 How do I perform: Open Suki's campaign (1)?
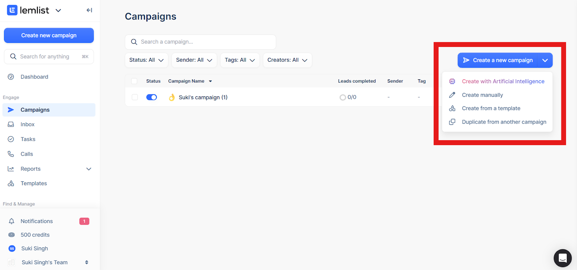coord(203,97)
